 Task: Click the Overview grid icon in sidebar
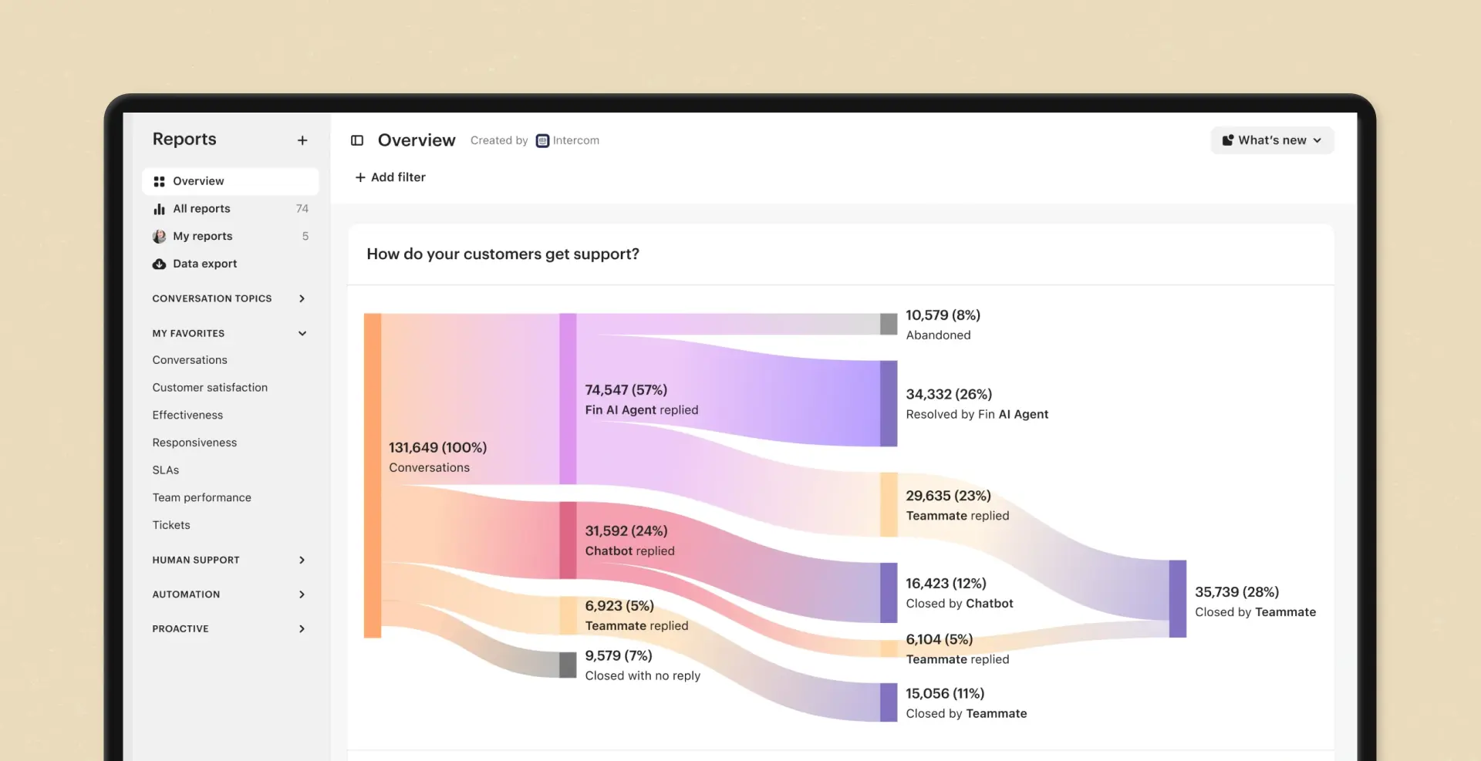pos(159,181)
